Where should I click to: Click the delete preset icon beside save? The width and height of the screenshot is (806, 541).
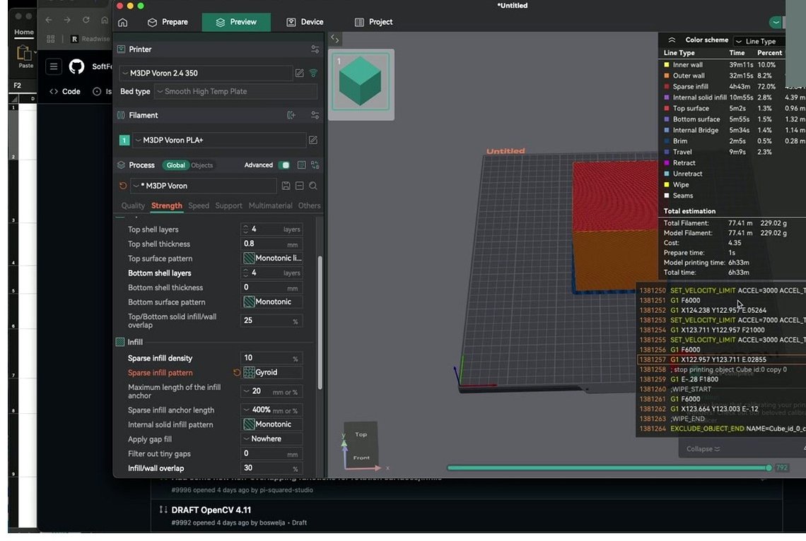[299, 186]
